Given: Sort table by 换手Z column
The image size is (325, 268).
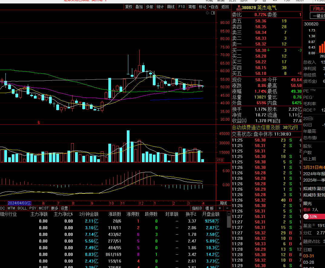Looking at the screenshot, I should [x=191, y=214].
